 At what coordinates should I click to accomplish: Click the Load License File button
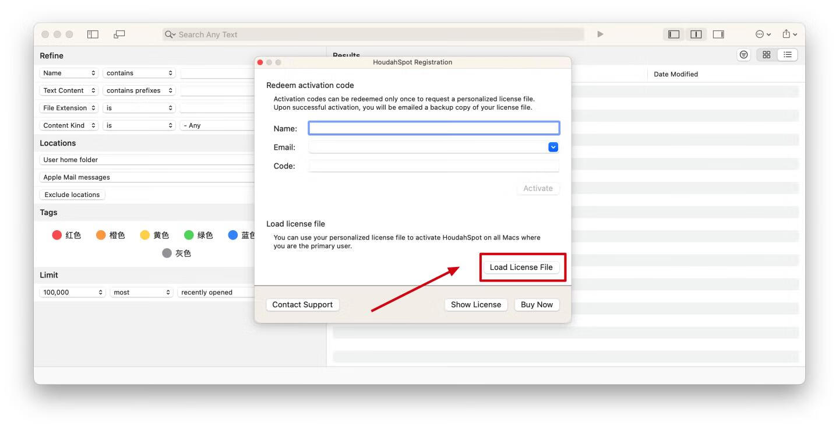(x=521, y=267)
